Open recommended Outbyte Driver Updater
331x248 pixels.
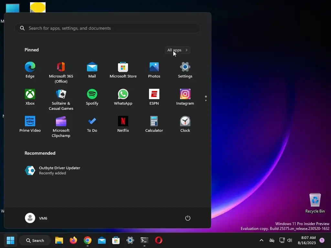click(53, 170)
